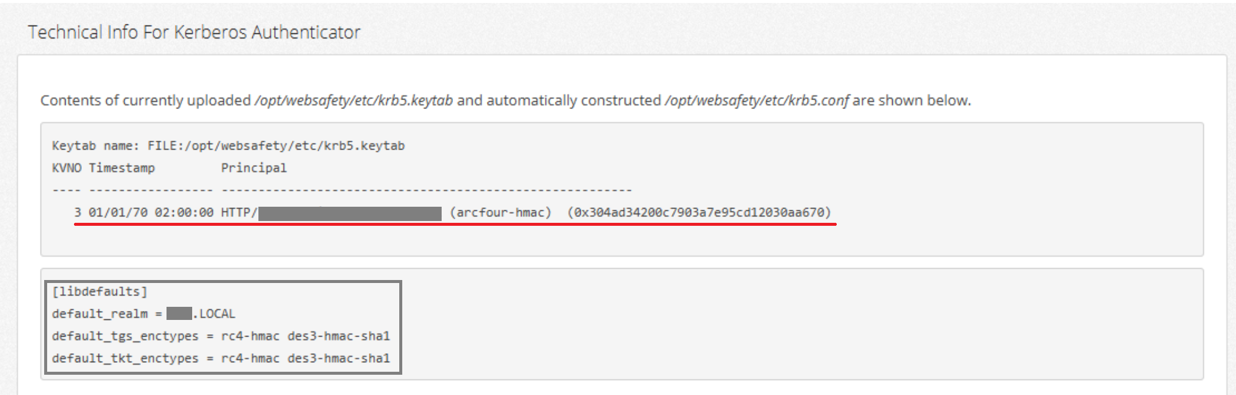Click the default_realm setting name
This screenshot has height=395, width=1236.
[99, 314]
